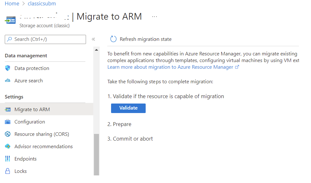Screen dimensions: 311x183
Task: Open classicsubm from the breadcrumb trail
Action: 42,3
